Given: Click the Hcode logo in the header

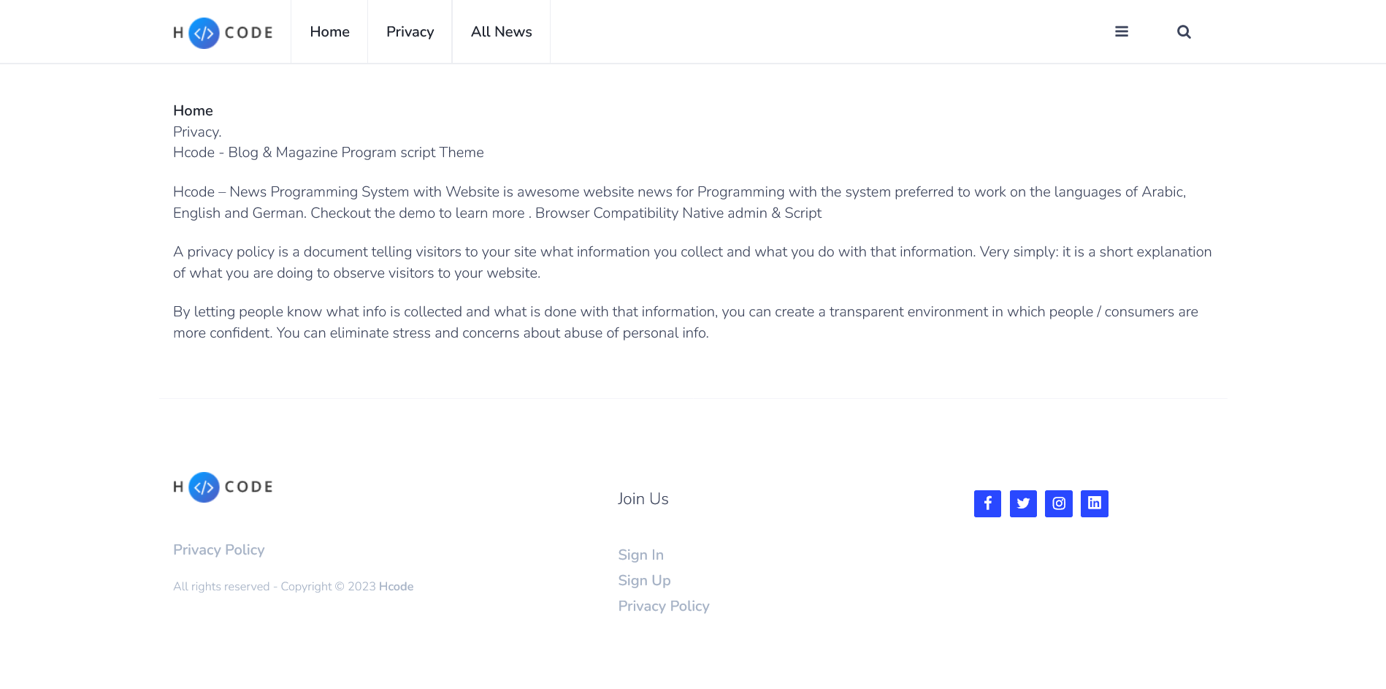Looking at the screenshot, I should 223,33.
